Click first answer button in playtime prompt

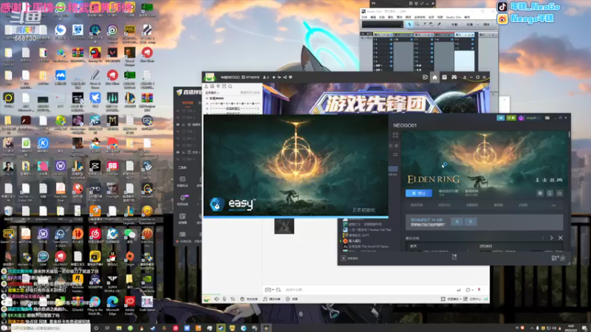[x=457, y=222]
